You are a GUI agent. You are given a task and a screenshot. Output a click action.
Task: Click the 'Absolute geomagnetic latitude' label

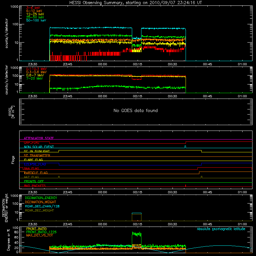pos(221,229)
